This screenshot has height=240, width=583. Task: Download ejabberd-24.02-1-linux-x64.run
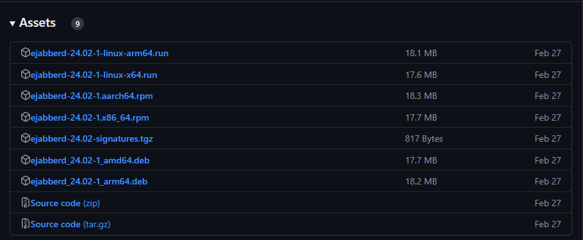click(x=94, y=75)
